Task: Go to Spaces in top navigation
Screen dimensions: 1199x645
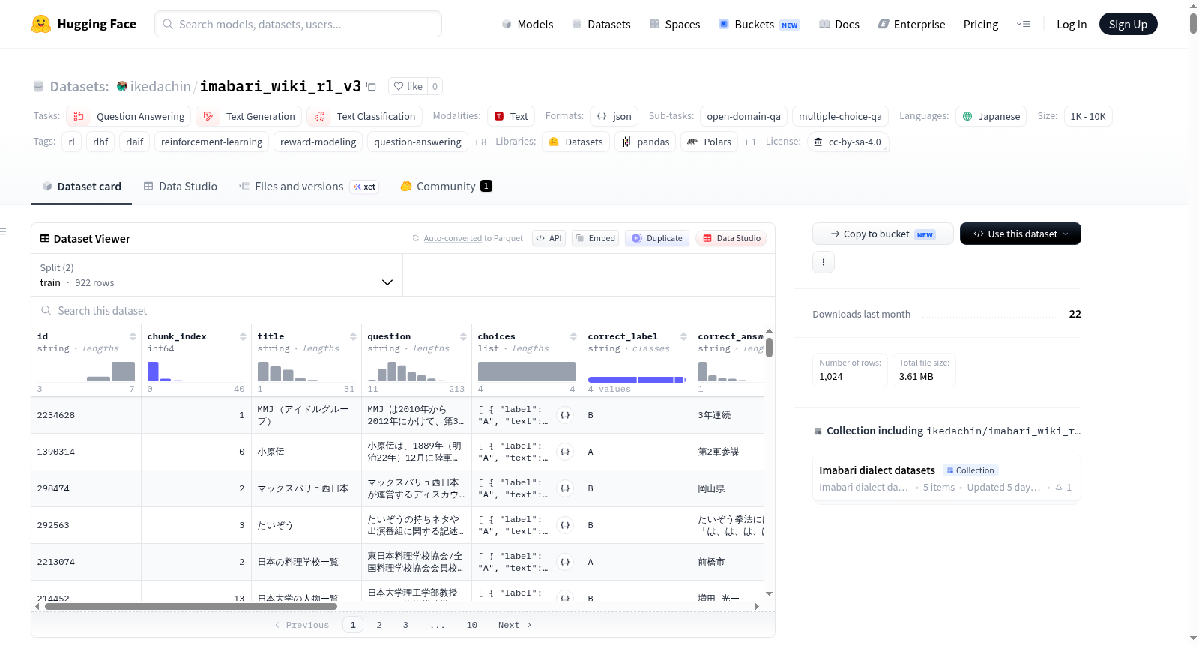Action: [x=674, y=24]
